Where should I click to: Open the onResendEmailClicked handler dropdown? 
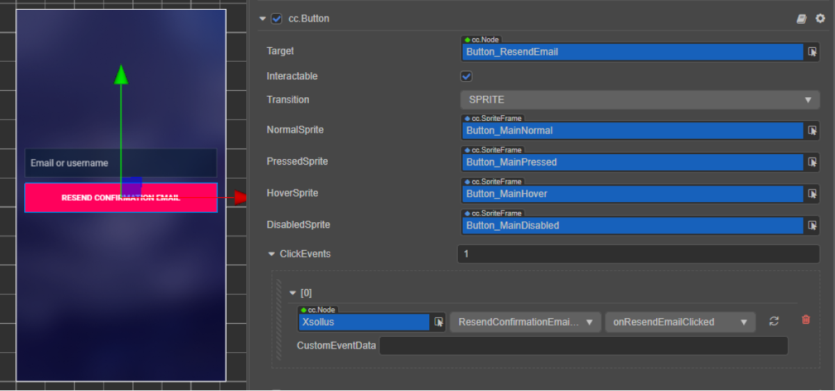click(x=680, y=322)
